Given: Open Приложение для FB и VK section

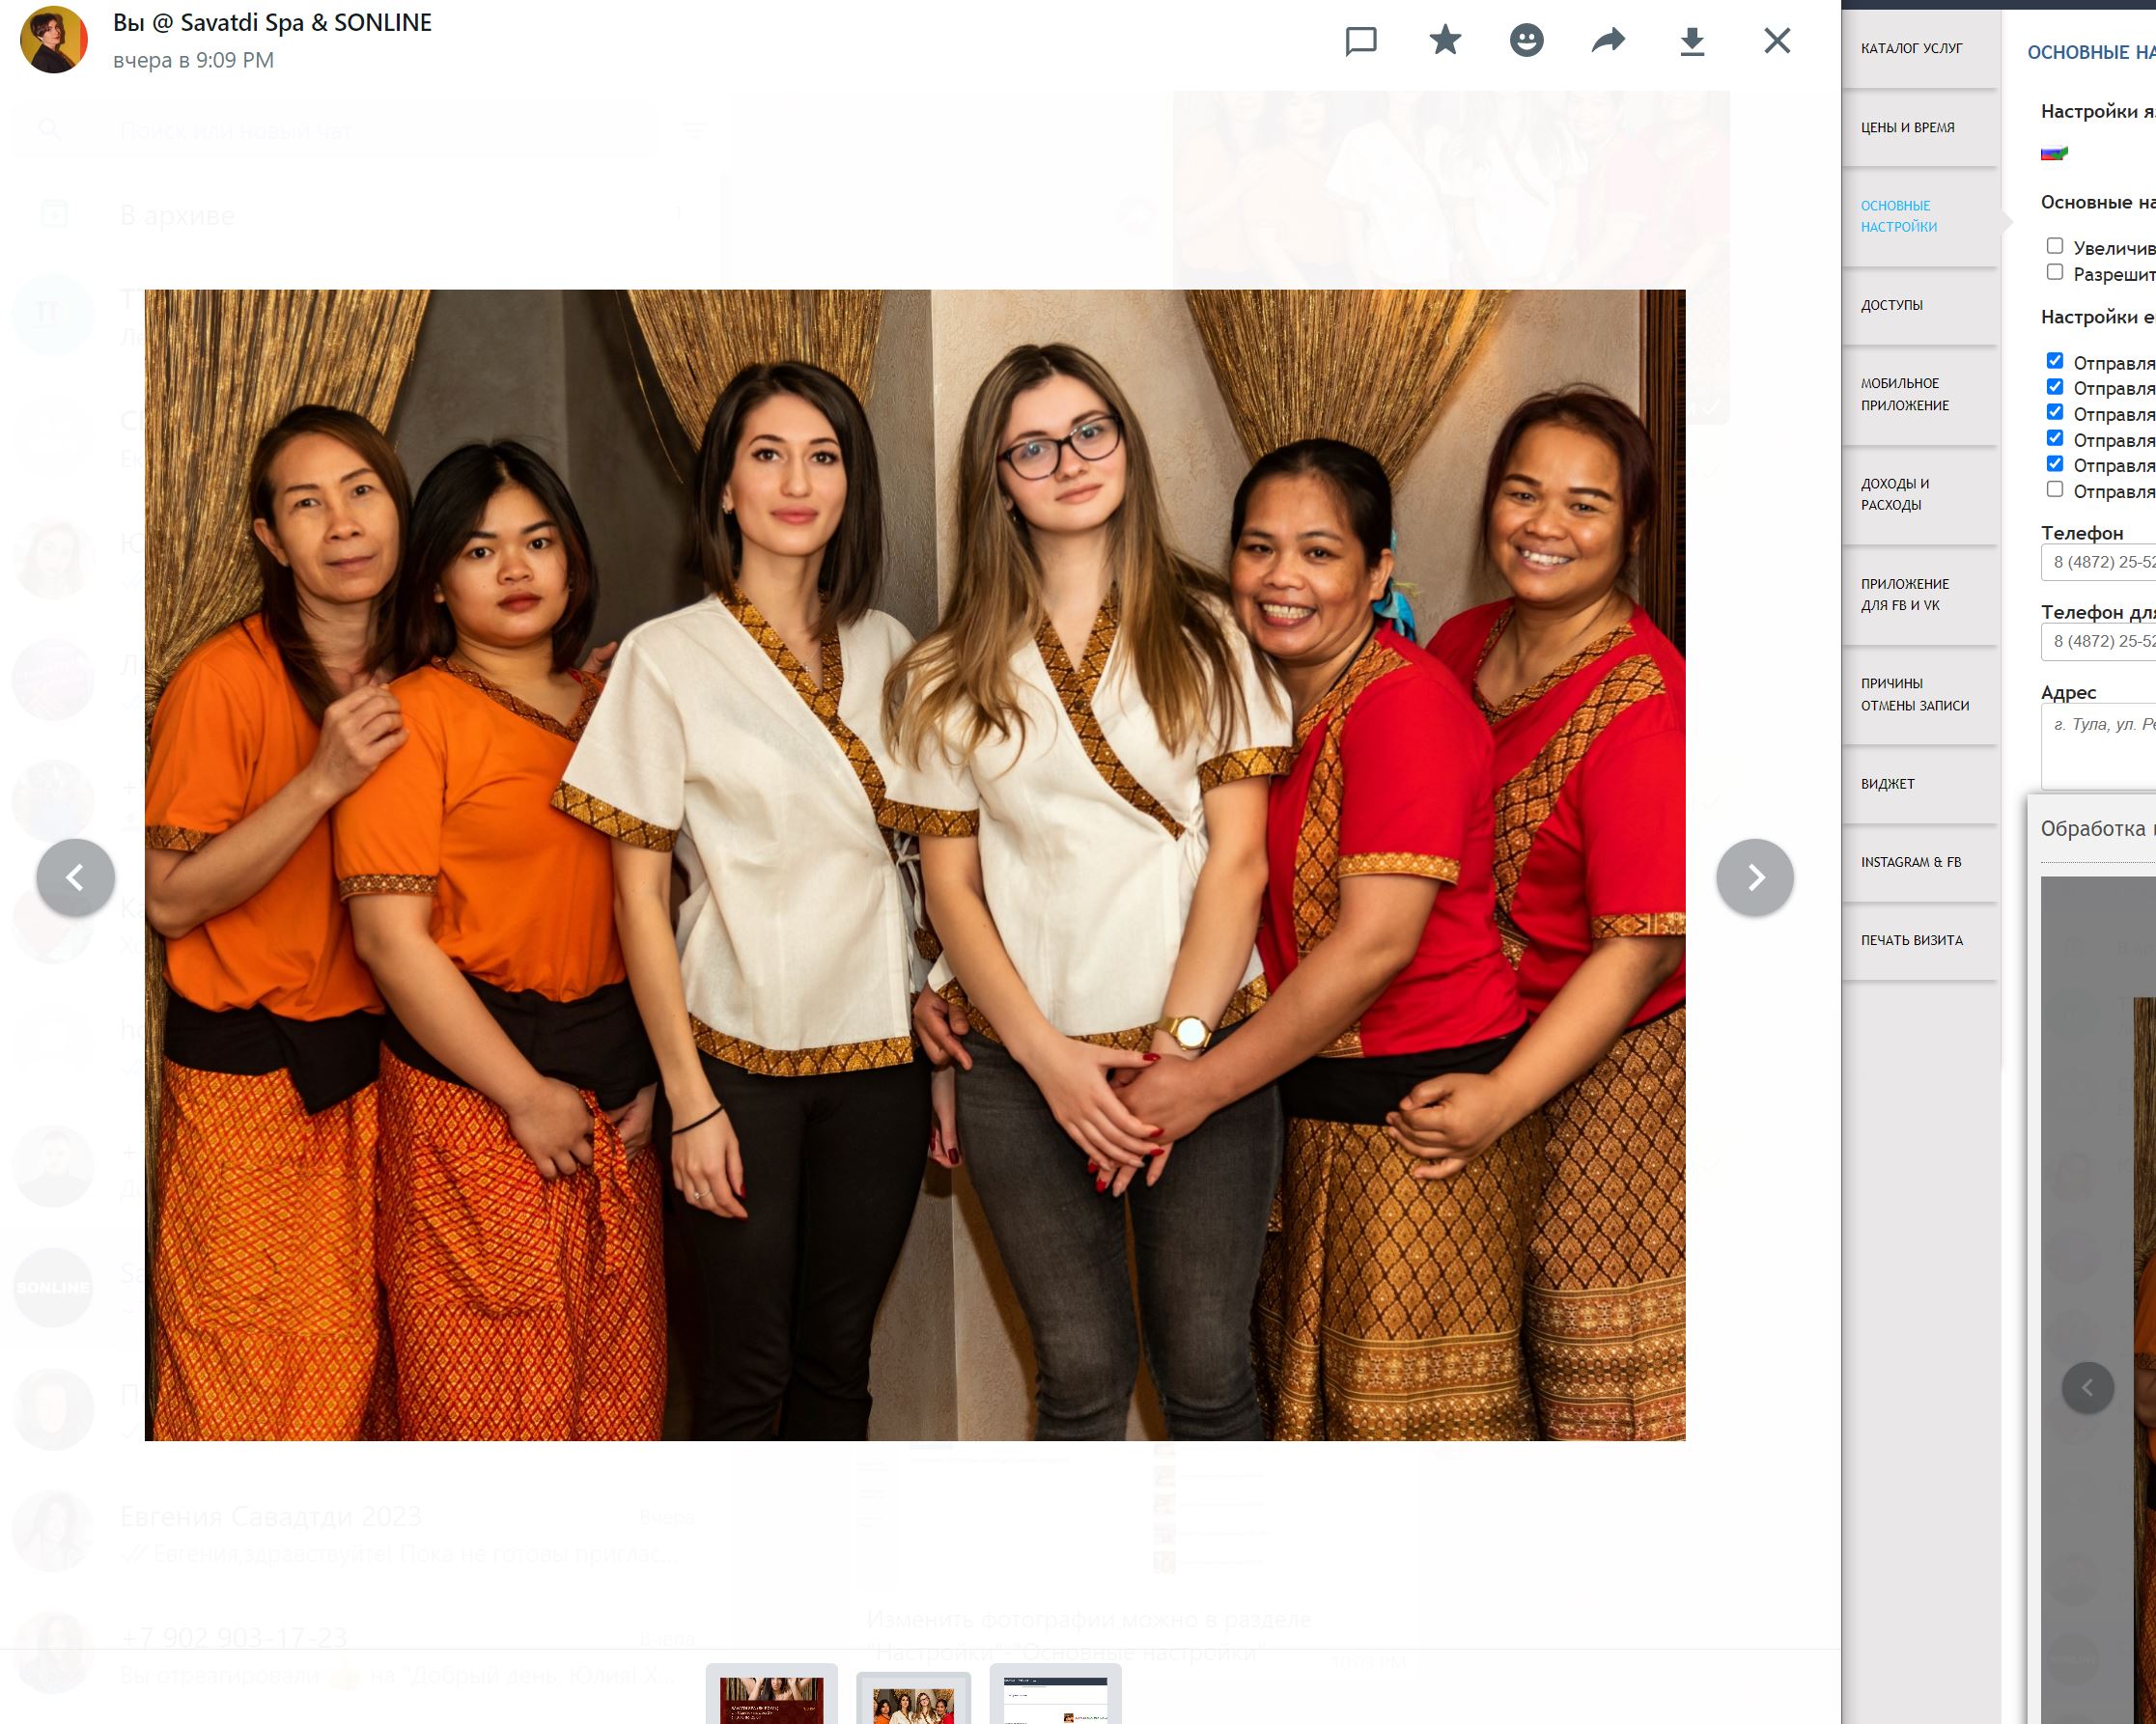Looking at the screenshot, I should 1919,594.
